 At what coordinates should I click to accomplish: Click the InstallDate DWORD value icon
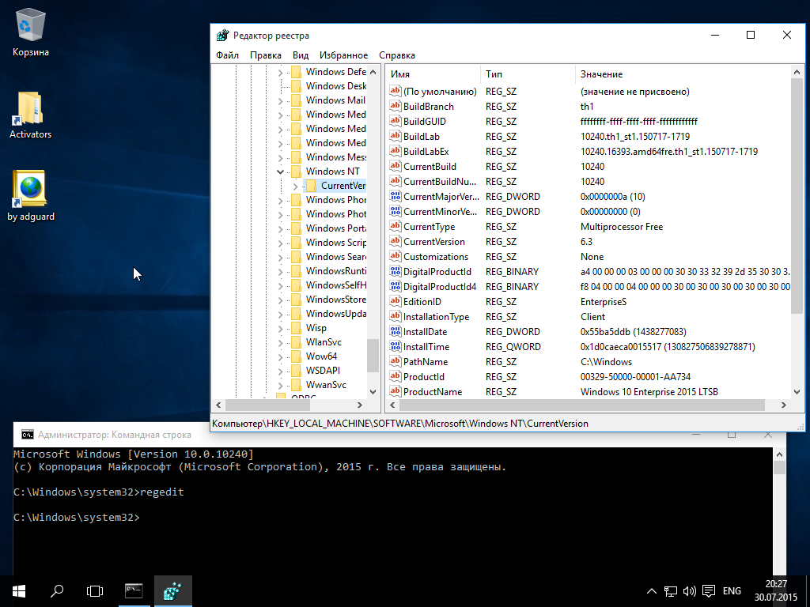click(x=396, y=331)
